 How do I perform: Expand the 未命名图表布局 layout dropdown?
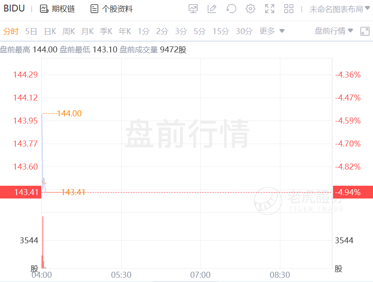pyautogui.click(x=339, y=9)
